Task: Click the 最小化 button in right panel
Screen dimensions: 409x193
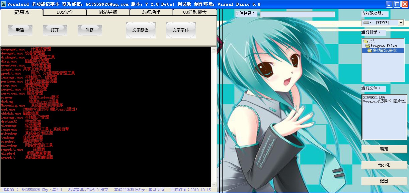Action: point(384,165)
